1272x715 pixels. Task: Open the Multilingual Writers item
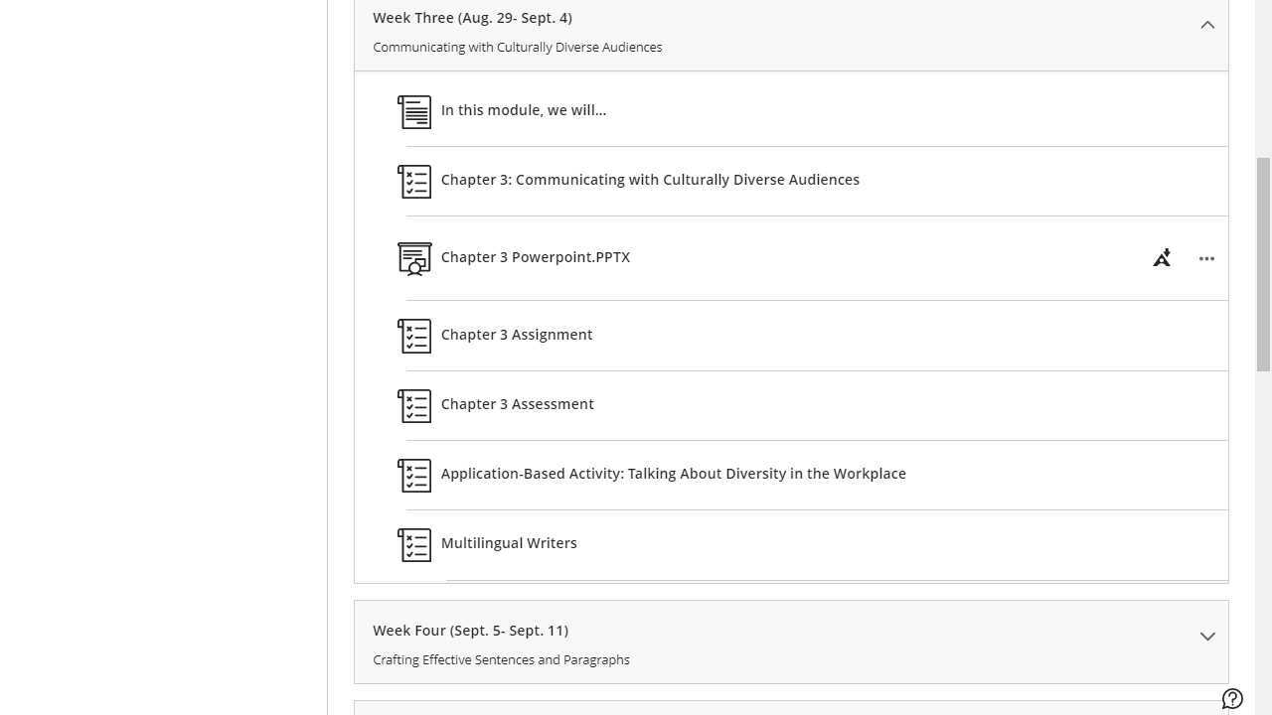tap(509, 543)
